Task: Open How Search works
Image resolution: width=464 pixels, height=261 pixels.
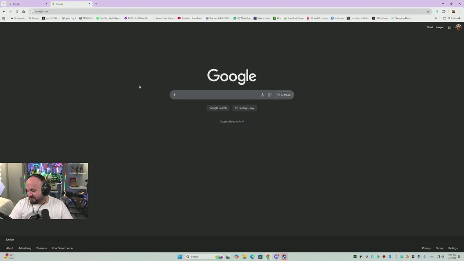Action: pyautogui.click(x=63, y=248)
